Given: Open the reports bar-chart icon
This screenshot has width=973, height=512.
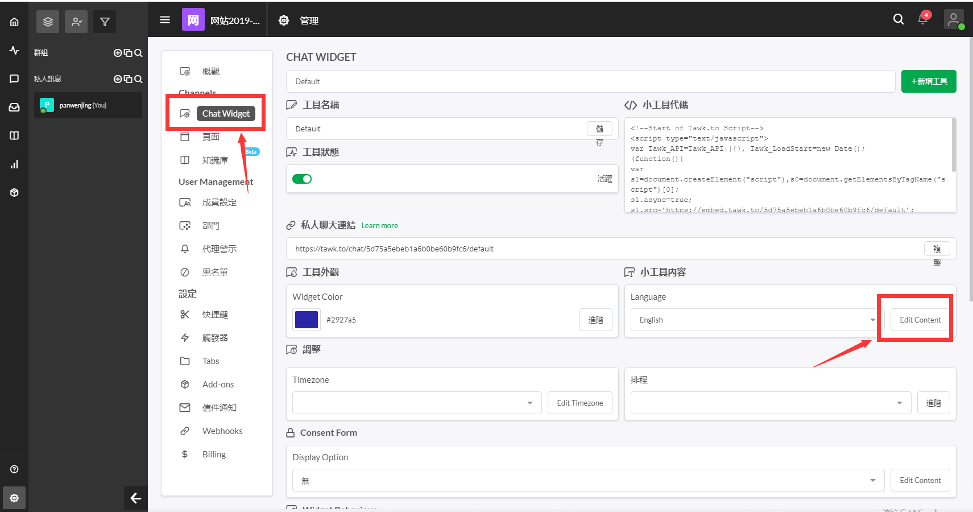Looking at the screenshot, I should click(14, 164).
